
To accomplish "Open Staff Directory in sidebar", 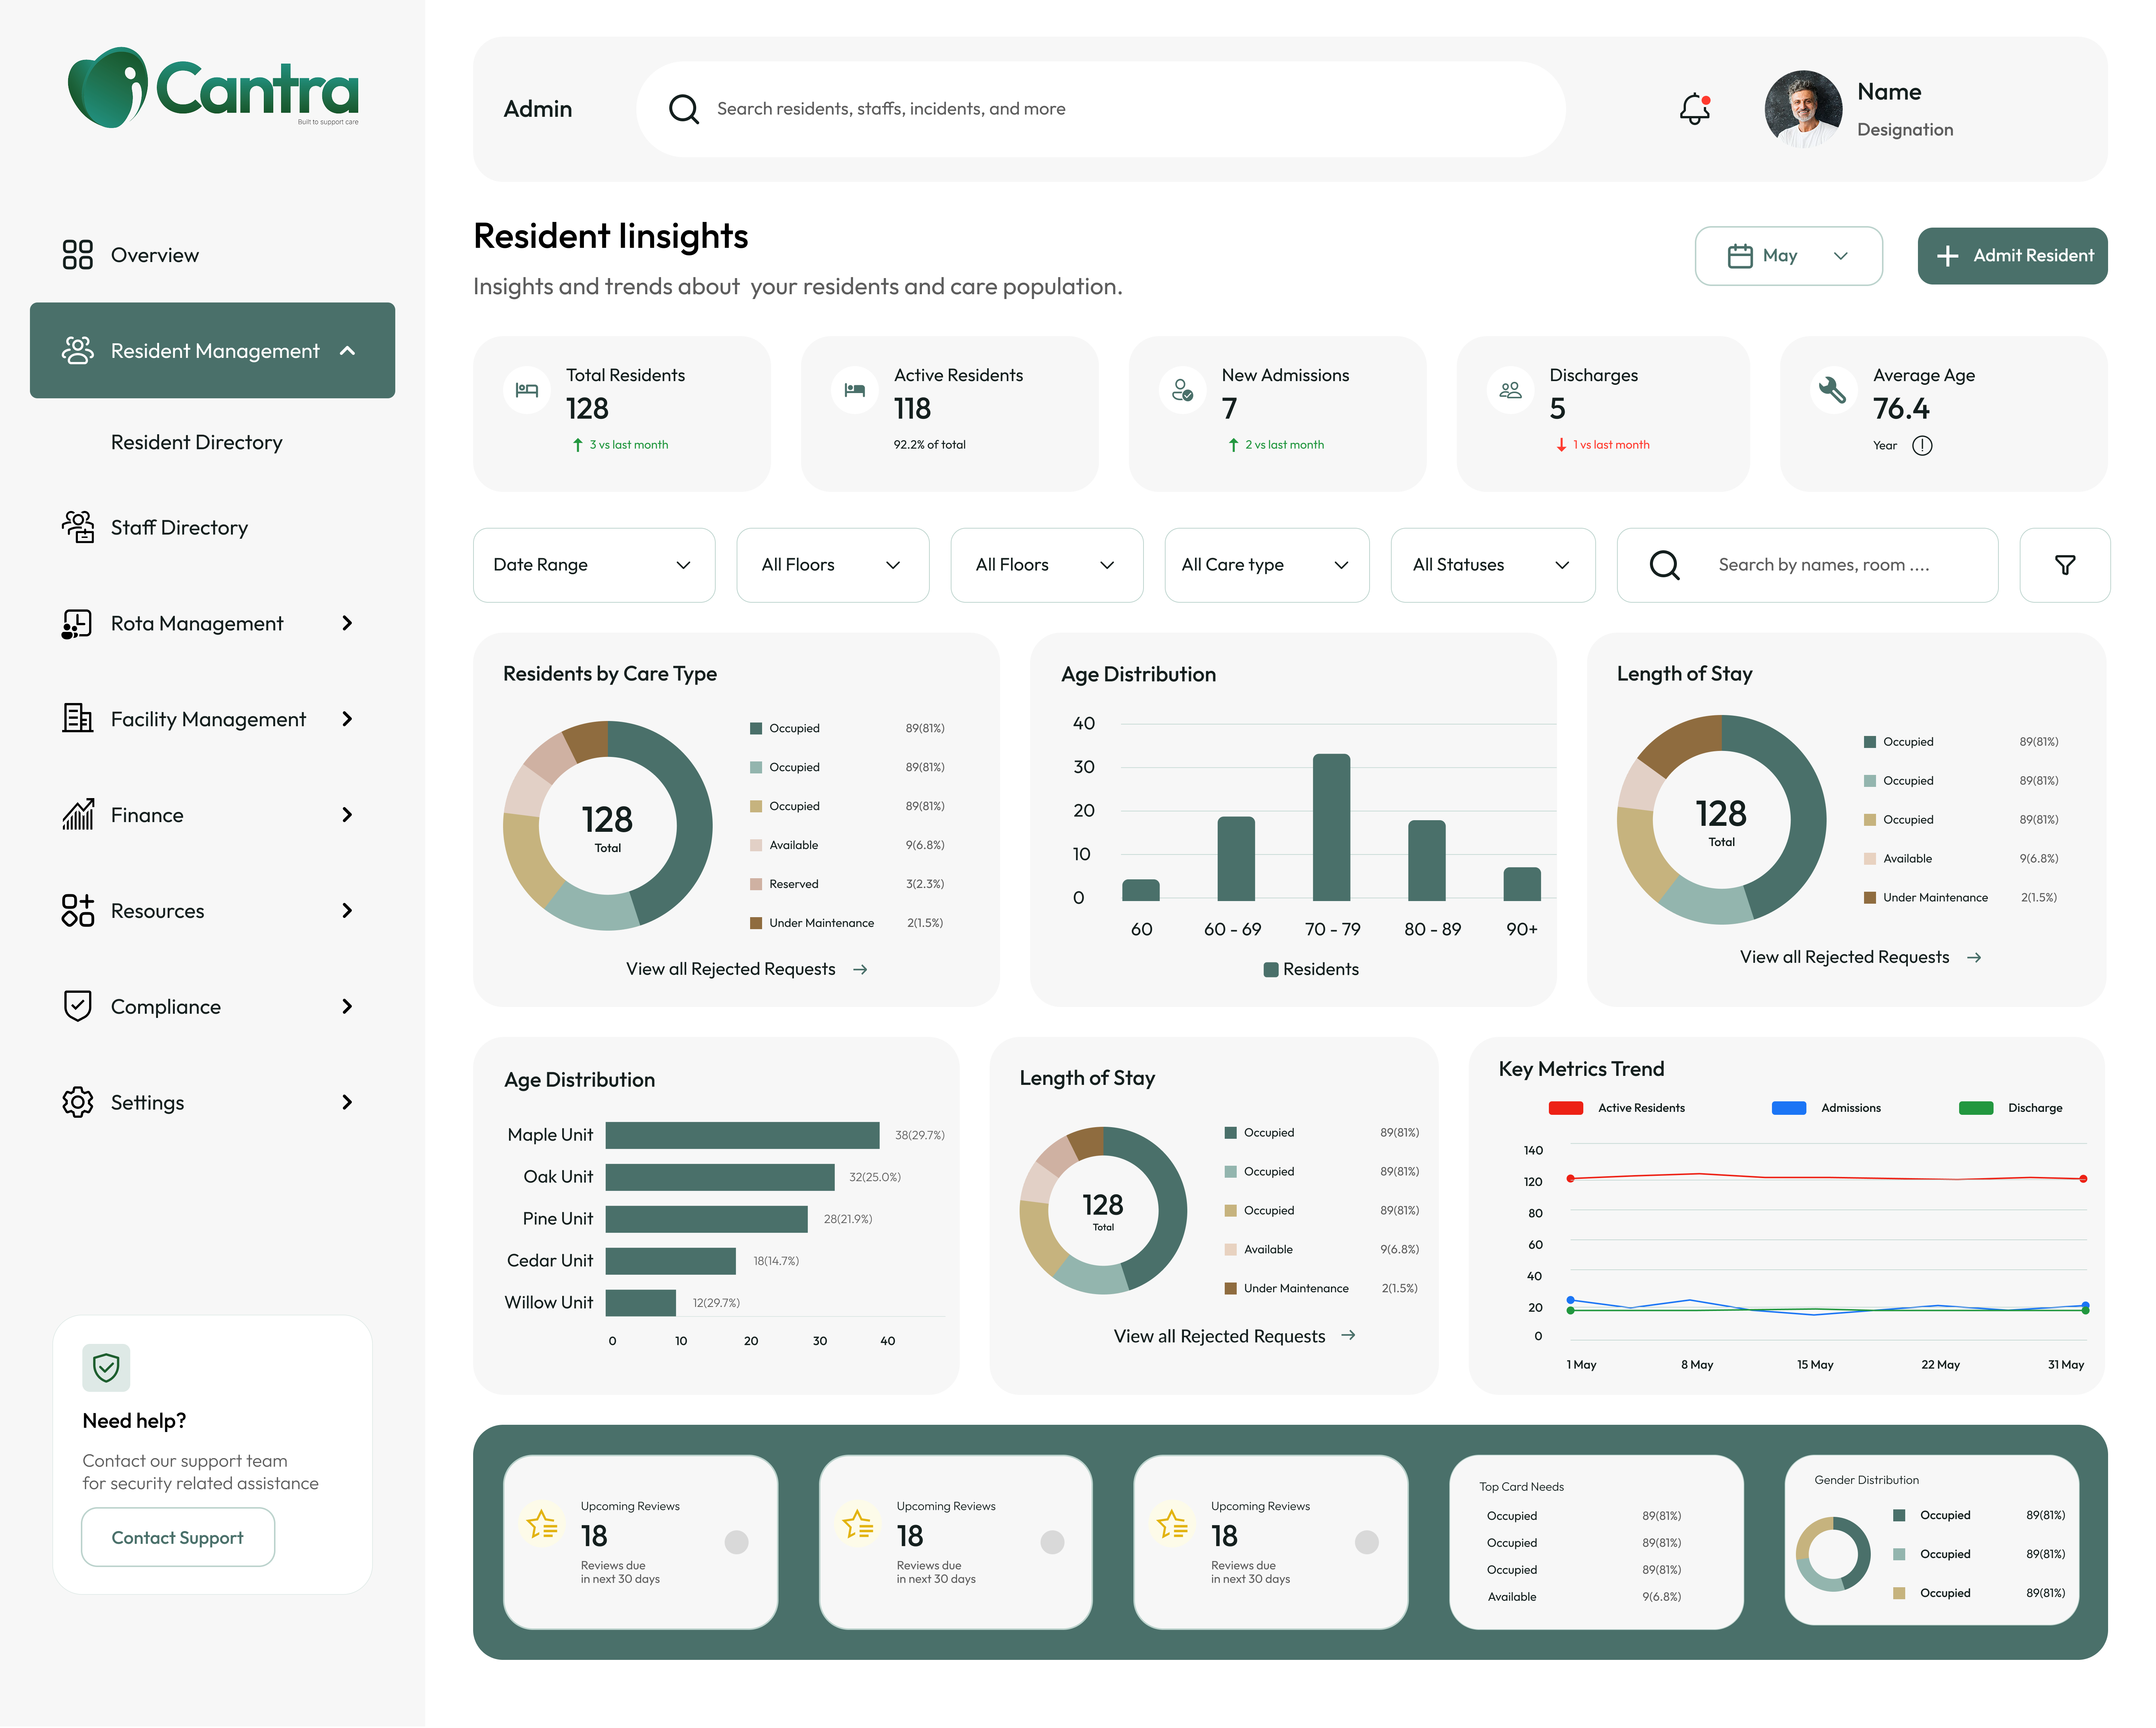I will coord(179,527).
